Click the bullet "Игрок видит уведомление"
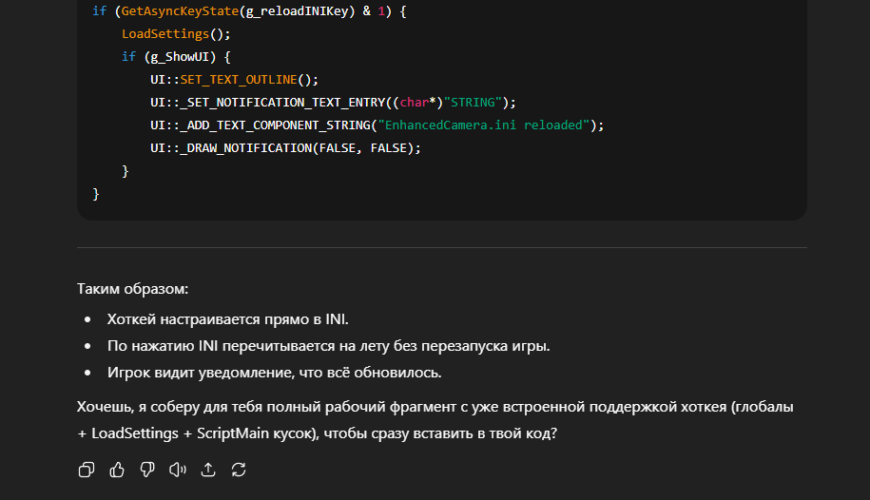This screenshot has width=870, height=500. point(274,372)
